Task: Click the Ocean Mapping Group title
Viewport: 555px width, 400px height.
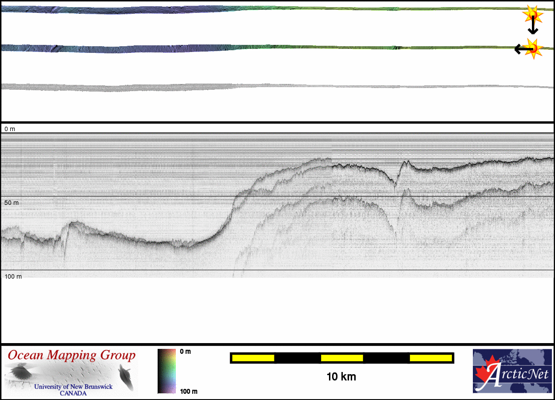Action: pyautogui.click(x=71, y=356)
